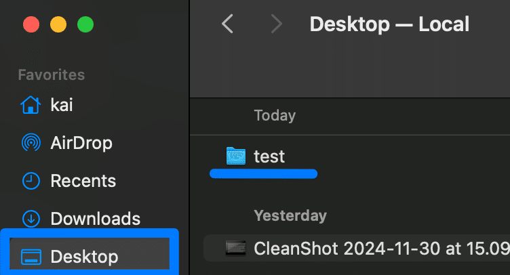Click the kai home folder icon
Screen dimensions: 510x275
point(31,105)
